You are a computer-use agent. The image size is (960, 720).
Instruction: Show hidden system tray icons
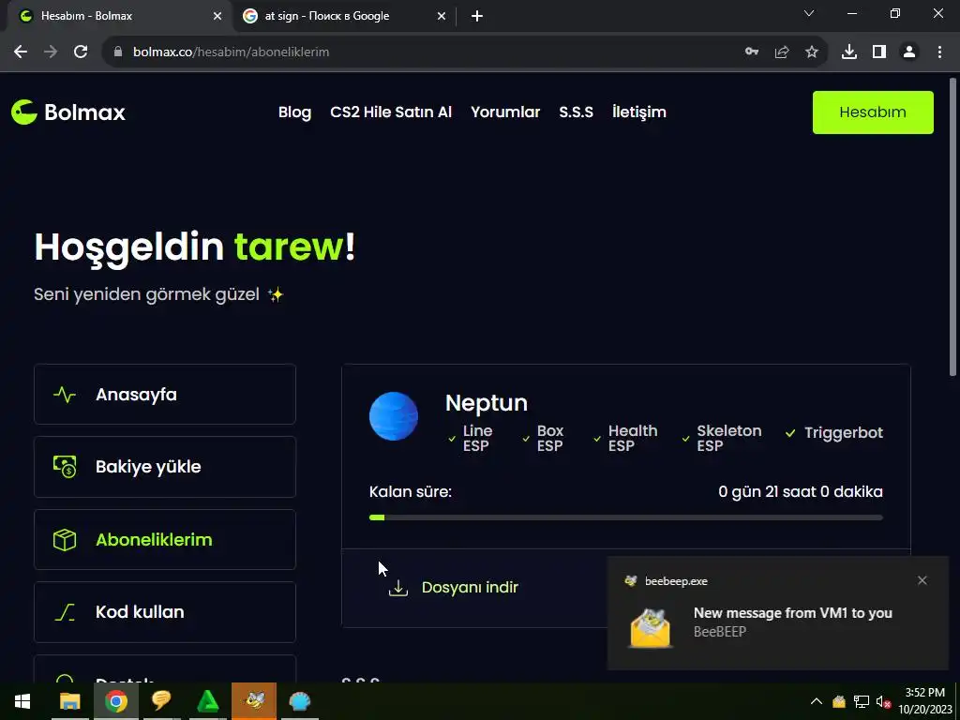[817, 701]
